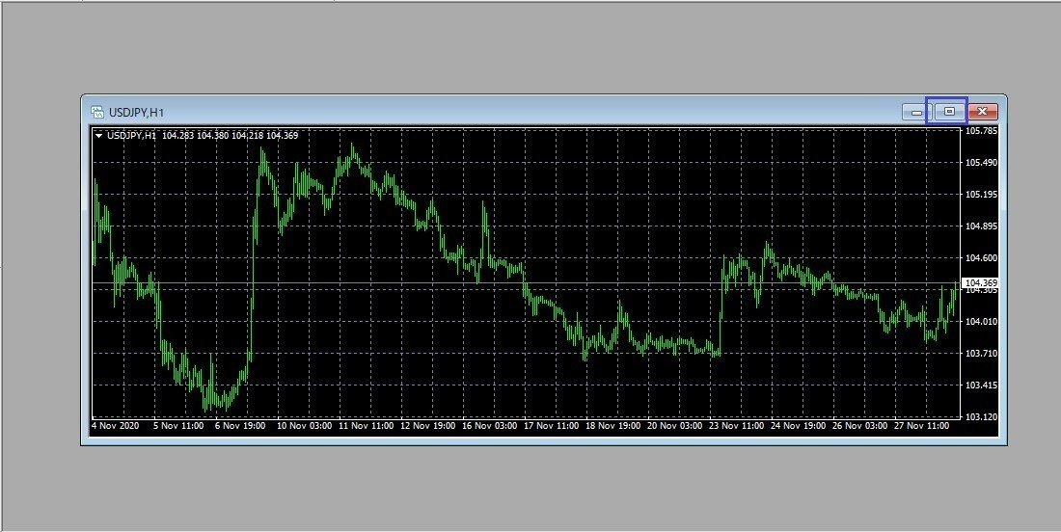This screenshot has height=532, width=1061.
Task: Click the 10 Nov 03:00 time label
Action: (304, 426)
